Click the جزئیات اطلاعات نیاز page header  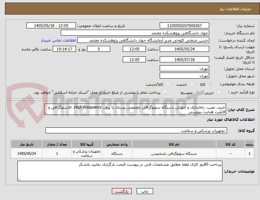pyautogui.click(x=236, y=9)
